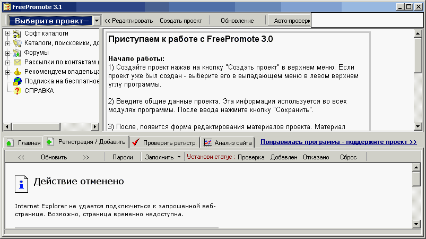Follow the Понравилась программа support link

338,142
